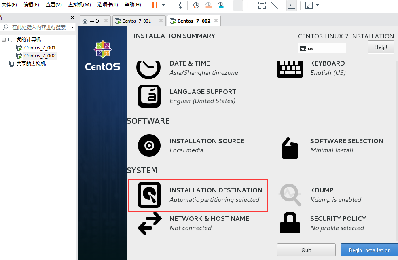Click the DATE & TIME label
The width and height of the screenshot is (398, 260).
pos(190,63)
